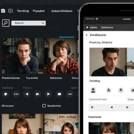Image resolution: width=134 pixels, height=134 pixels.
Task: Click the left-pointing rewind round button
Action: pyautogui.click(x=27, y=94)
